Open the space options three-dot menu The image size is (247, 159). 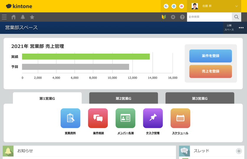[241, 28]
